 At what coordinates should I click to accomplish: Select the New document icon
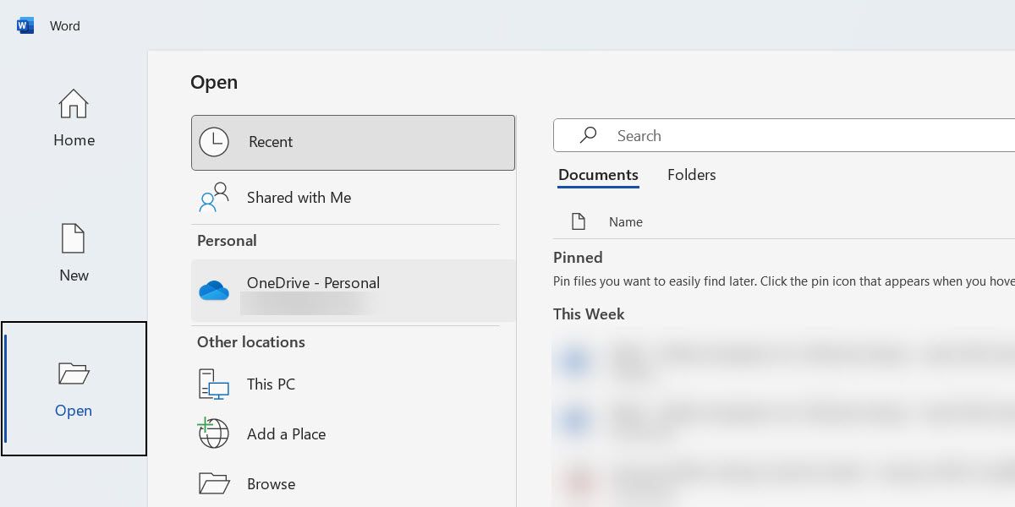tap(74, 237)
